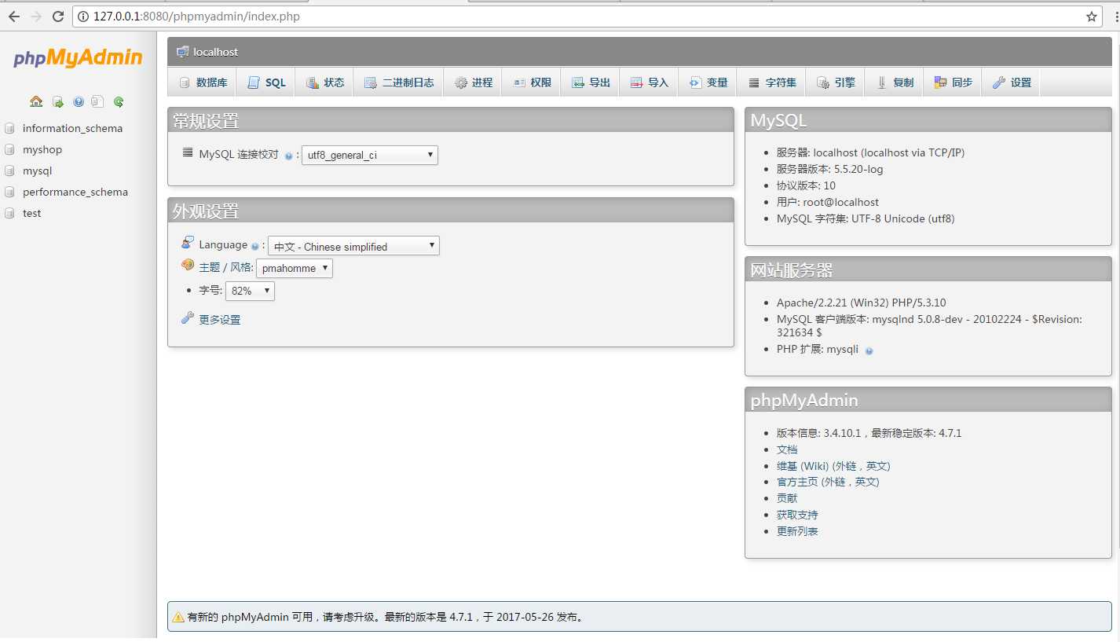Click the MySQL 字符集: UTF-8 Unicode text

[866, 218]
